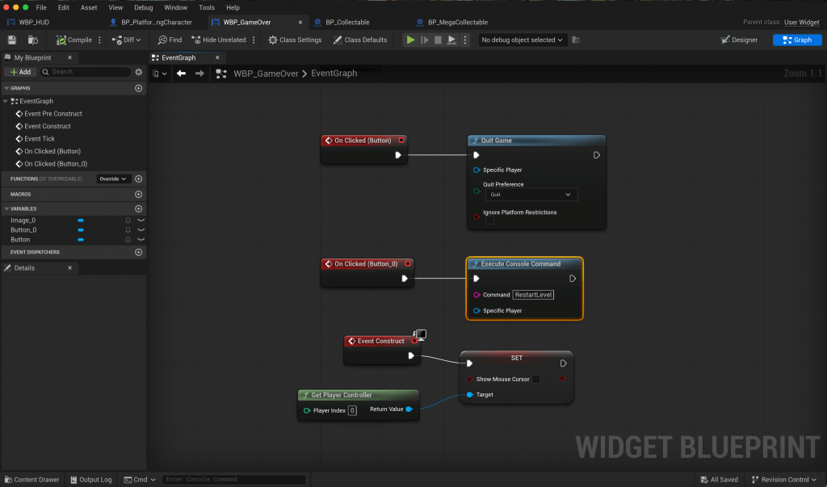Enable the Show Mouse Cursor checkbox
Viewport: 827px width, 487px height.
[x=535, y=379]
